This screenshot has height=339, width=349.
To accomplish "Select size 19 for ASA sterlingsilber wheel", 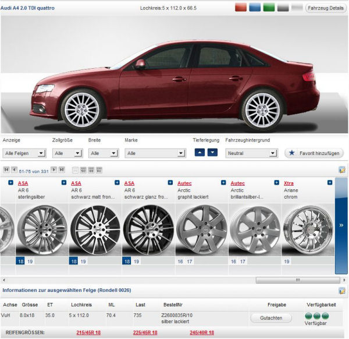I will [30, 261].
